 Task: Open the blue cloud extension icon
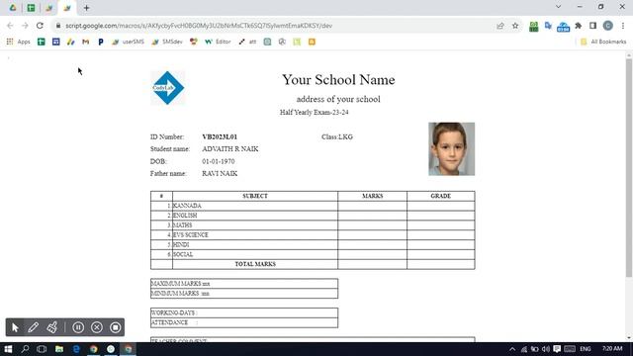[x=563, y=27]
